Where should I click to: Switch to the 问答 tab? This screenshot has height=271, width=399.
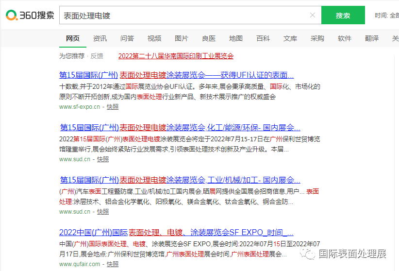tap(127, 38)
